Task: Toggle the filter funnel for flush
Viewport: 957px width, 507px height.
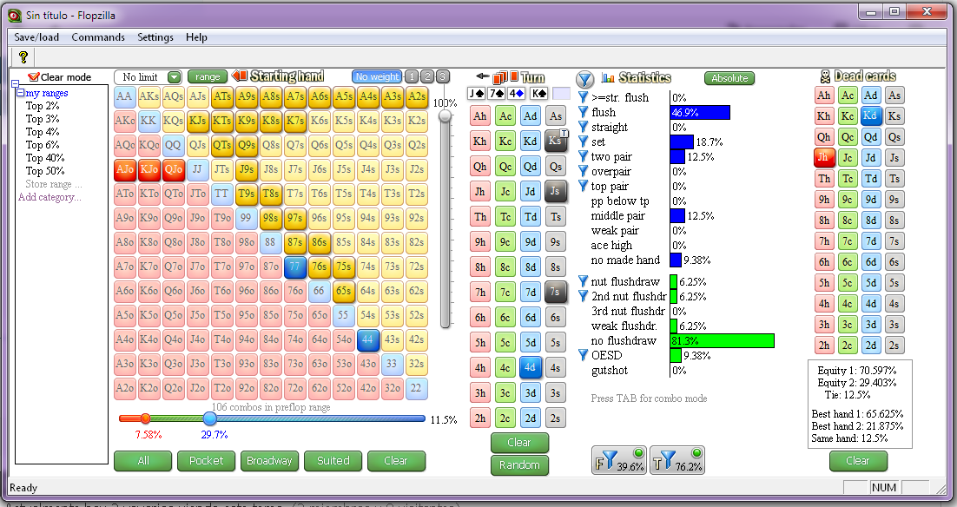Action: [583, 112]
